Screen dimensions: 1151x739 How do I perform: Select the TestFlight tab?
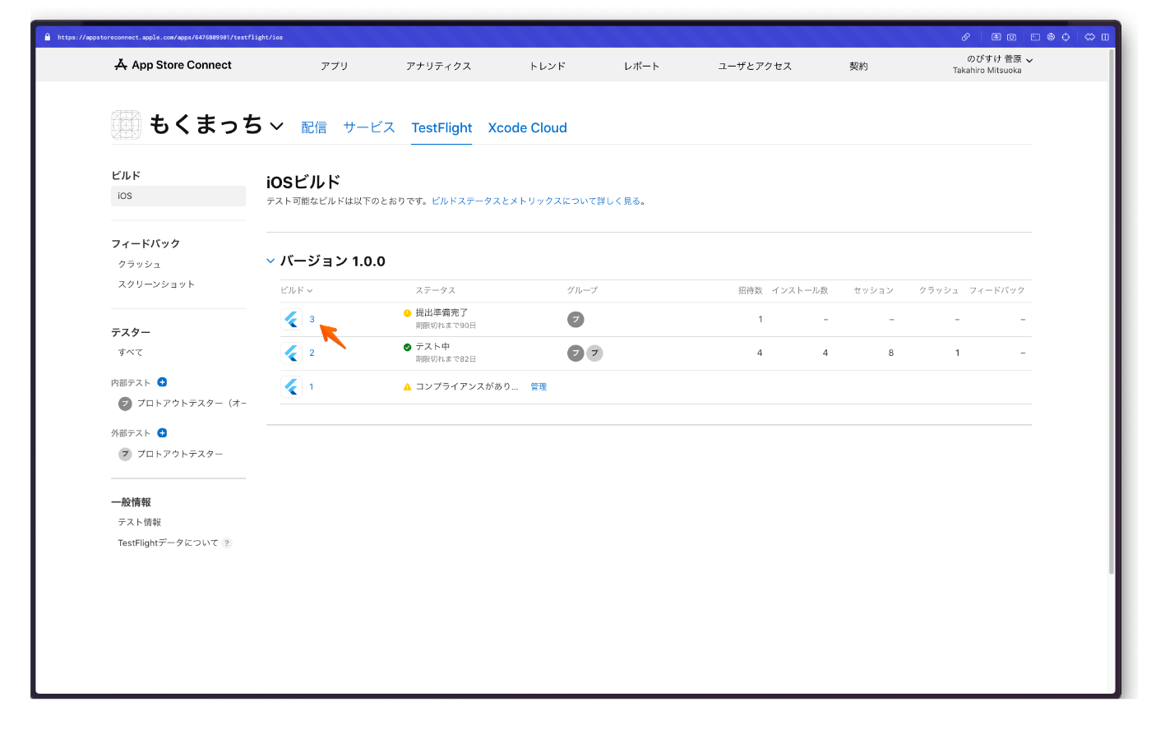(x=441, y=127)
